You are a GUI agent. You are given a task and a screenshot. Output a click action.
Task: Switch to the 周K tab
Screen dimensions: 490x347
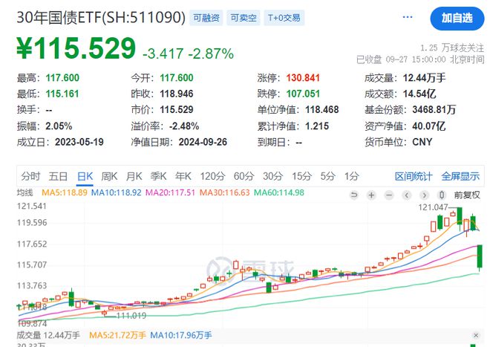(x=109, y=176)
